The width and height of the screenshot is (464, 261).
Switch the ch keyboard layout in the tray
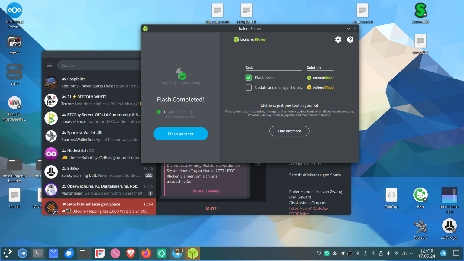pyautogui.click(x=404, y=253)
